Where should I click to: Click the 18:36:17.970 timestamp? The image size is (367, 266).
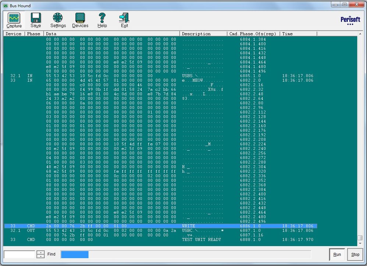tap(297, 240)
